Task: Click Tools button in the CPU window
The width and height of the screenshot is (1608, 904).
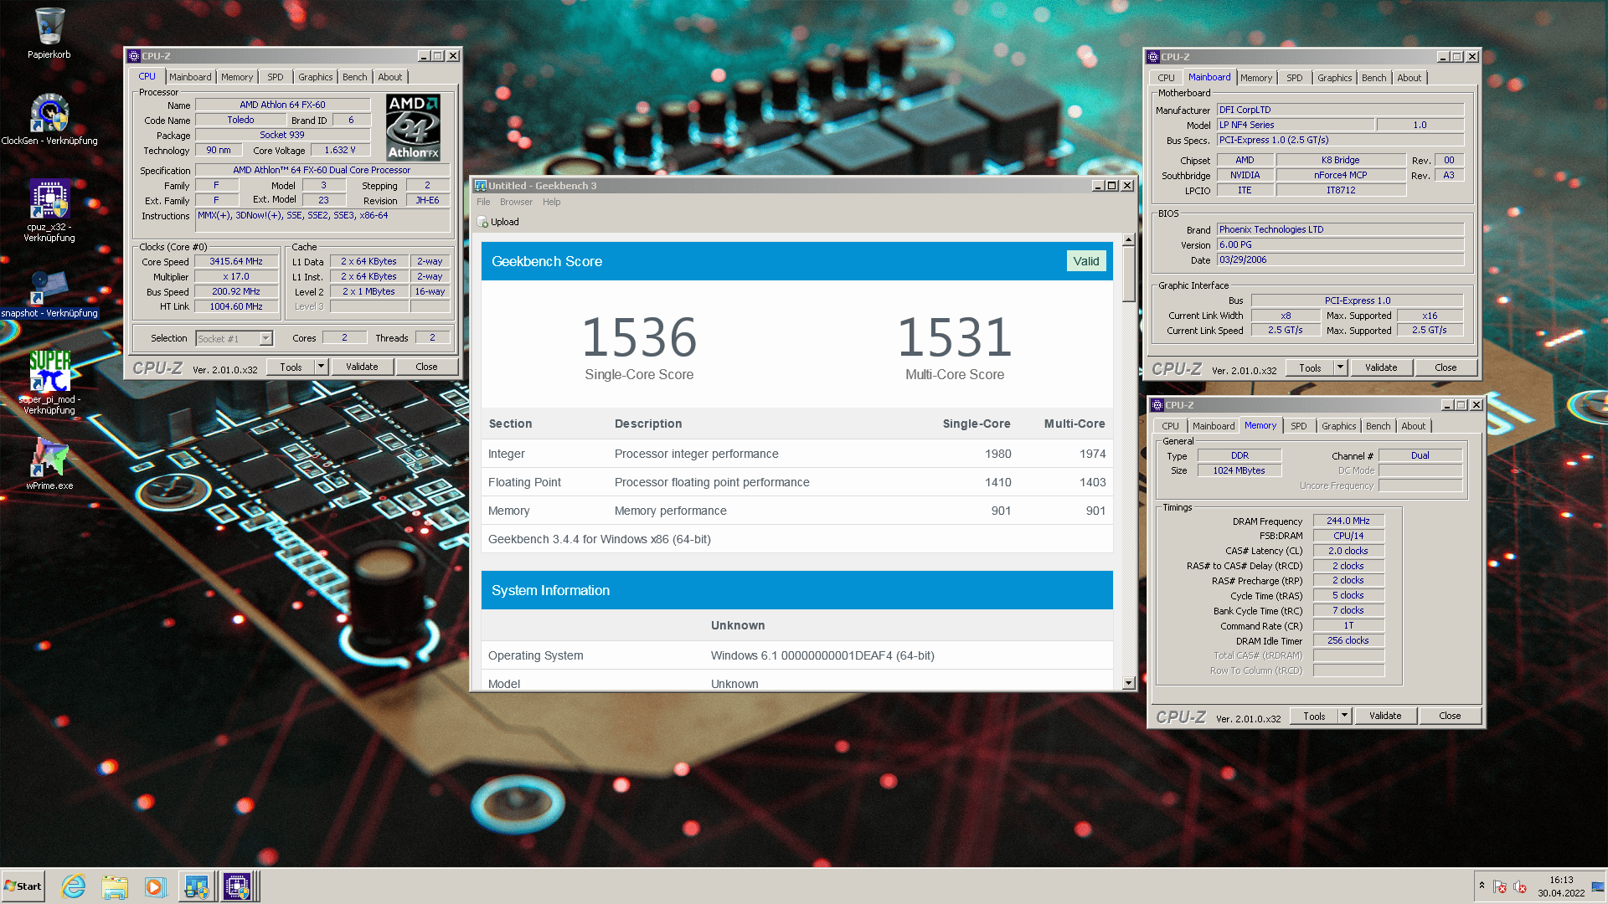Action: point(291,367)
